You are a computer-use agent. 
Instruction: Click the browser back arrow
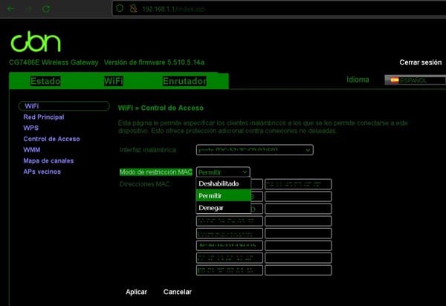point(11,9)
